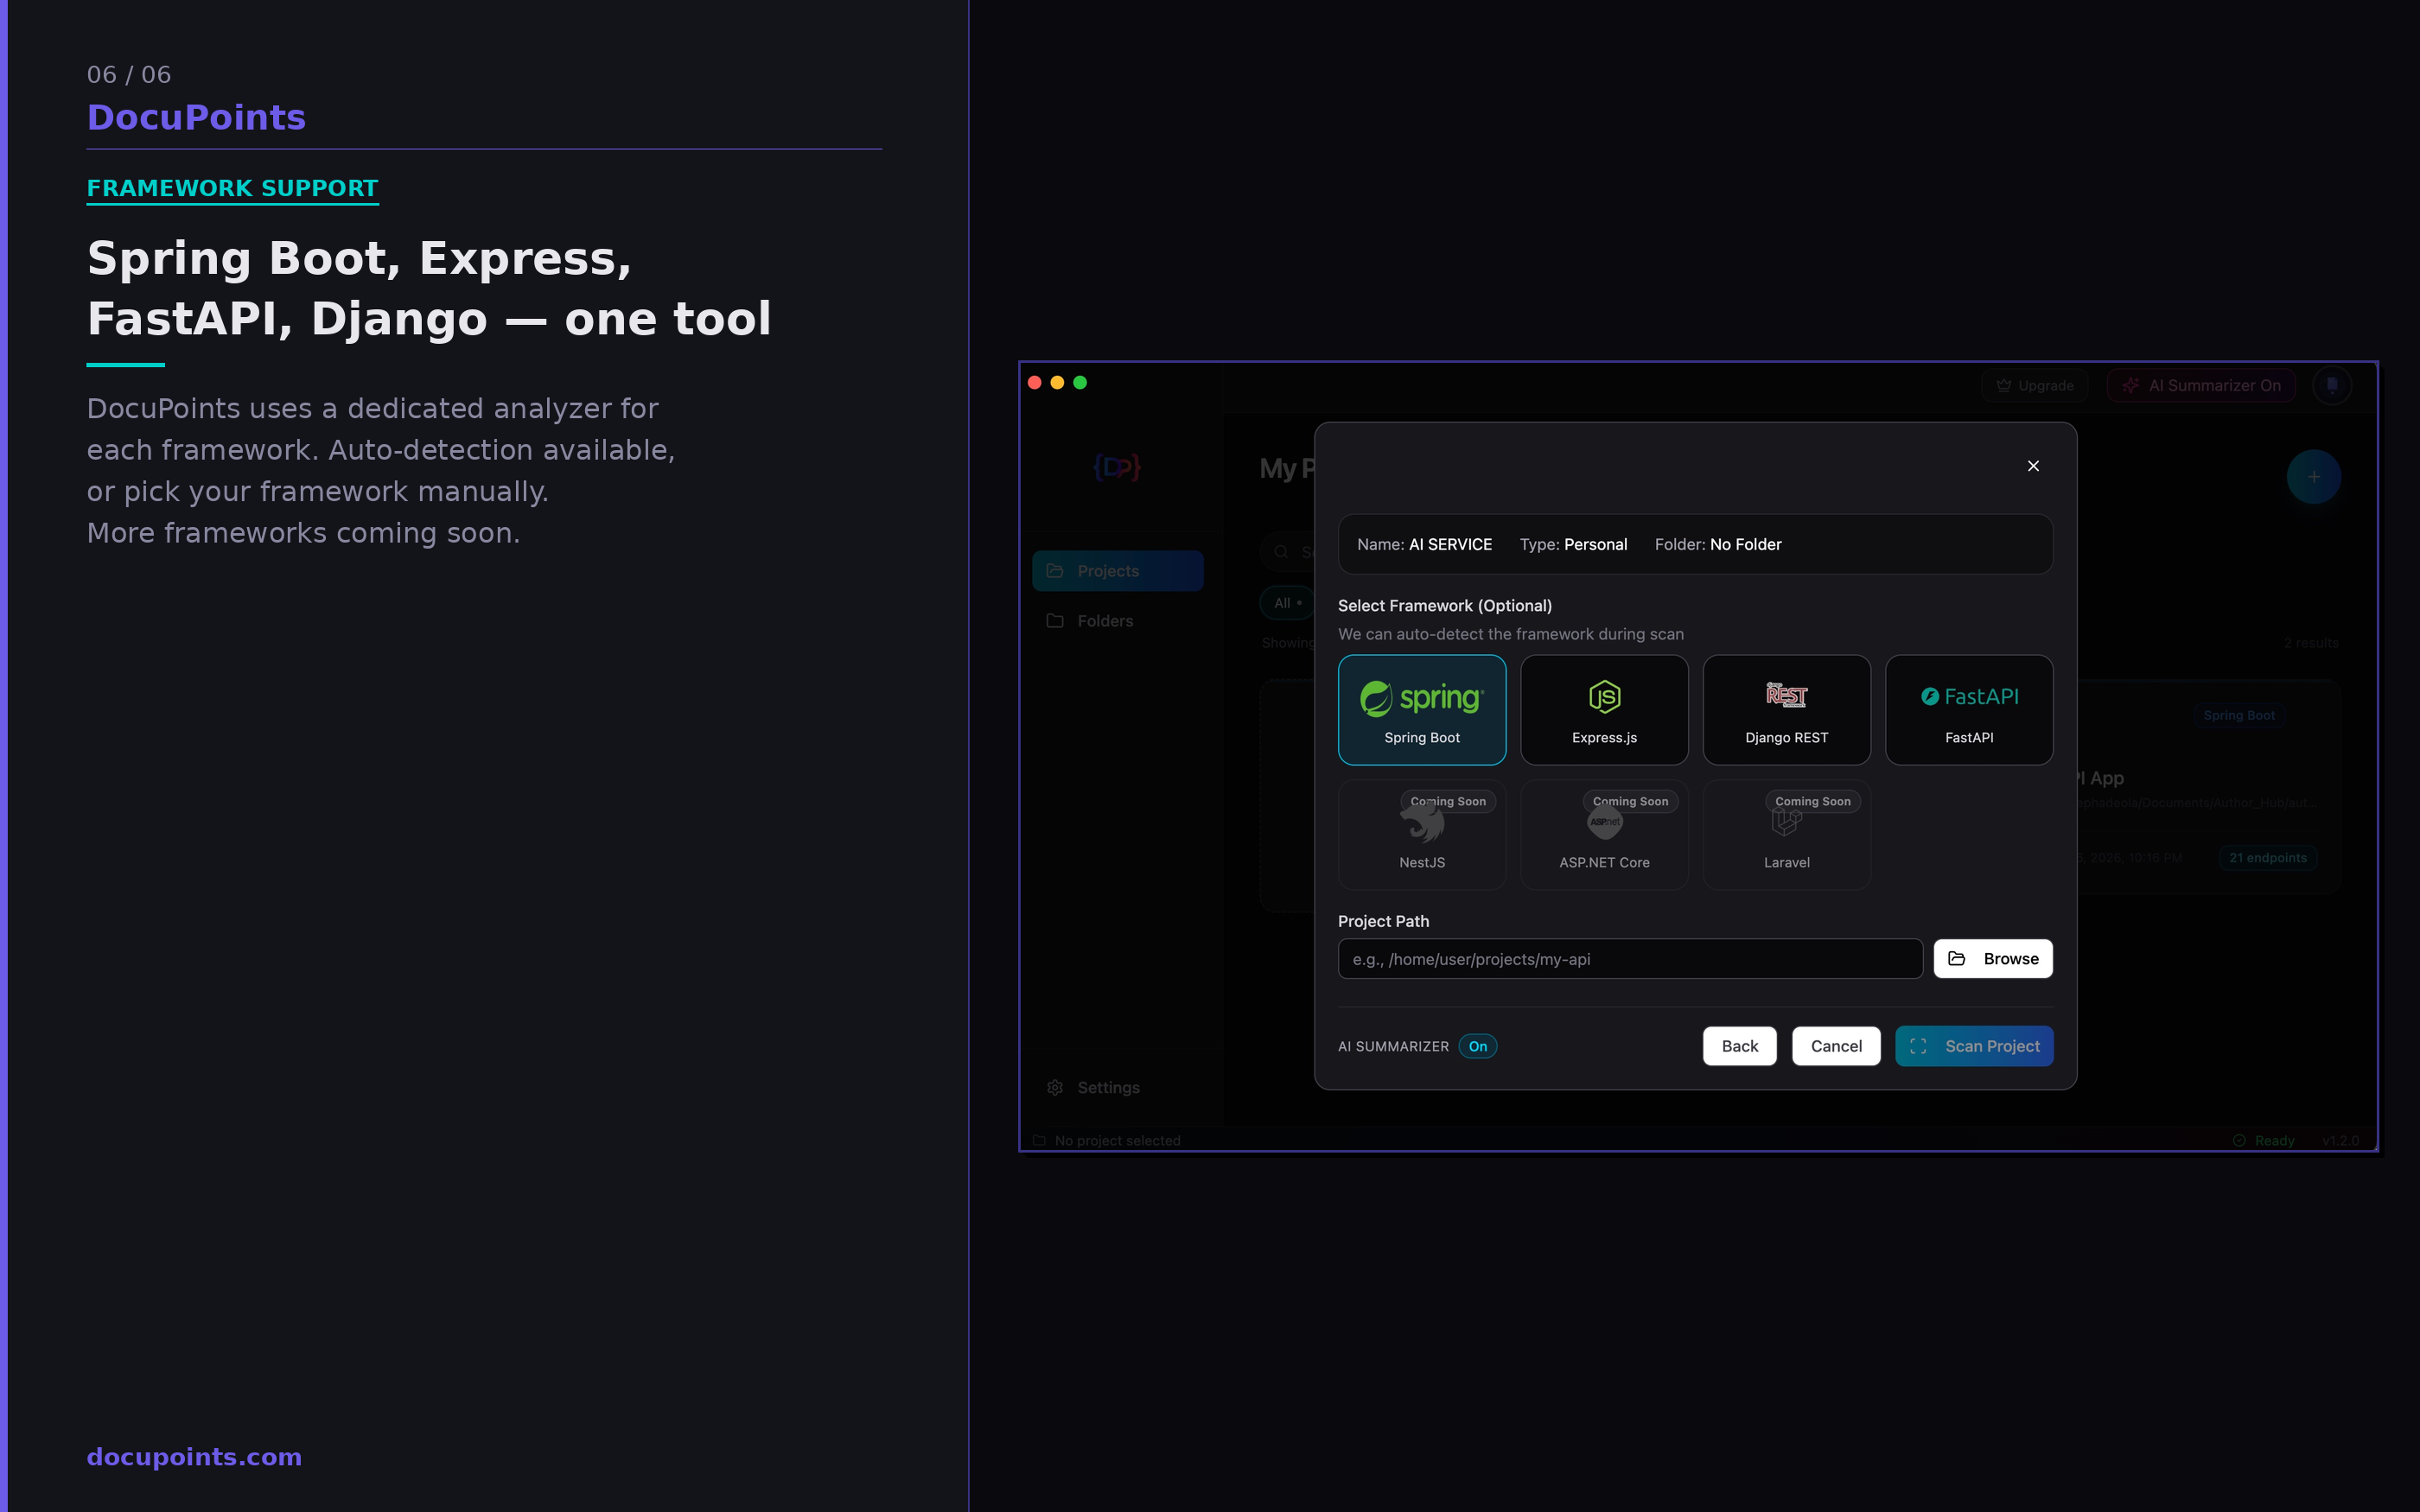Click the NestJS coming soon card
This screenshot has height=1512, width=2420.
(1421, 835)
